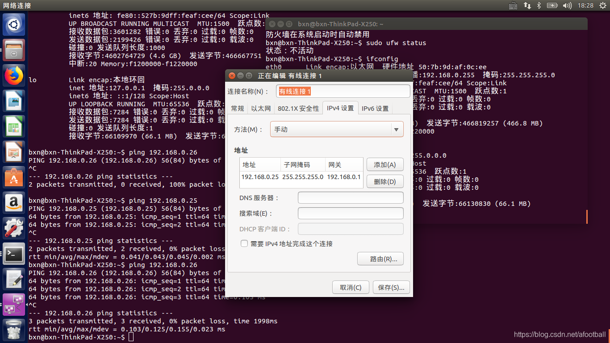
Task: Minimize the wired connection editing dialog
Action: (240, 75)
